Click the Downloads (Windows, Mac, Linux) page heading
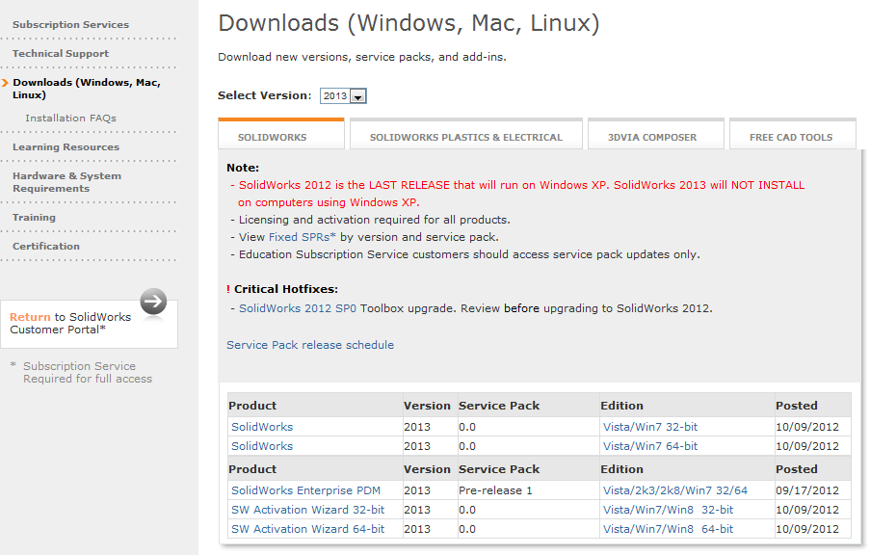Screen dimensions: 870x555 (x=409, y=24)
